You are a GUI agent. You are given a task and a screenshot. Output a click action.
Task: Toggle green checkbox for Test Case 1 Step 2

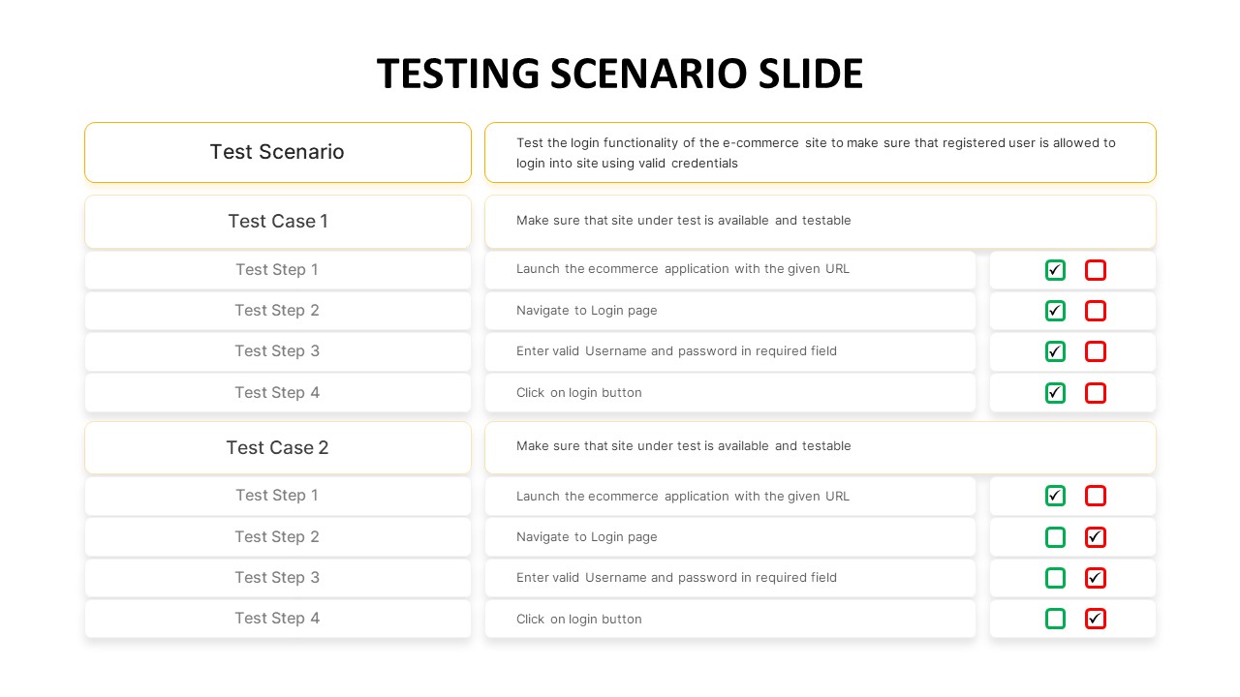click(x=1055, y=311)
